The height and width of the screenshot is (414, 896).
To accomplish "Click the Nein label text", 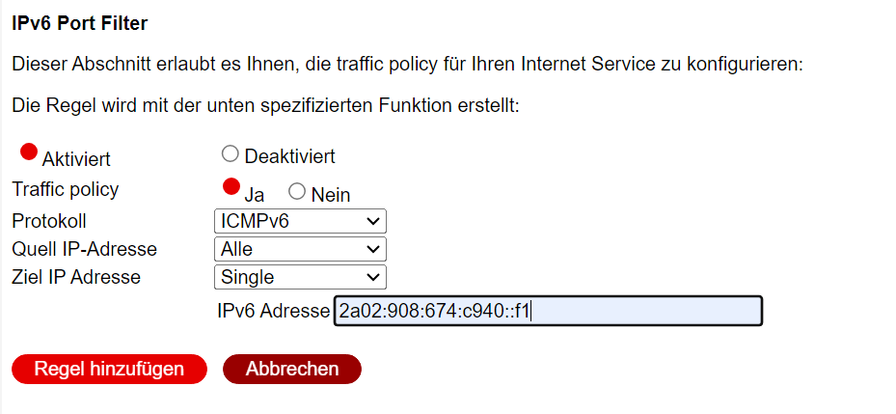I will (330, 194).
